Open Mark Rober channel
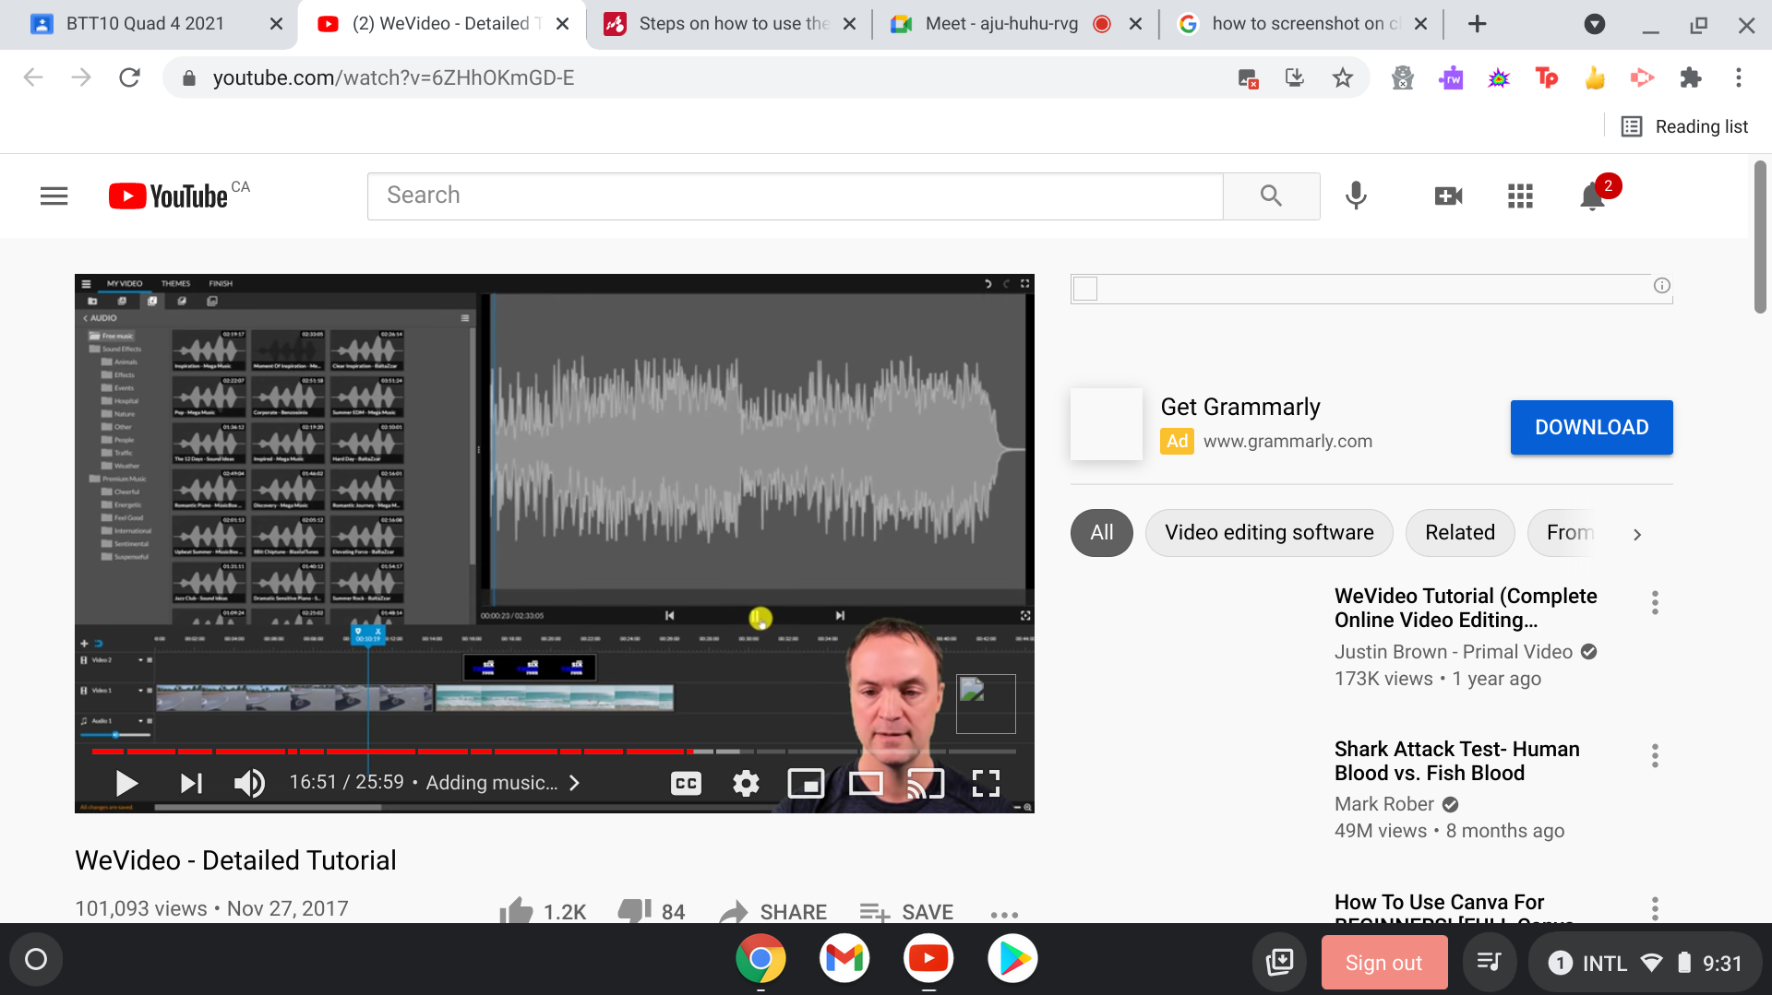 click(1384, 804)
